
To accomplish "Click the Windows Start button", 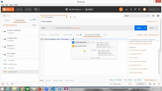I will [2, 89].
